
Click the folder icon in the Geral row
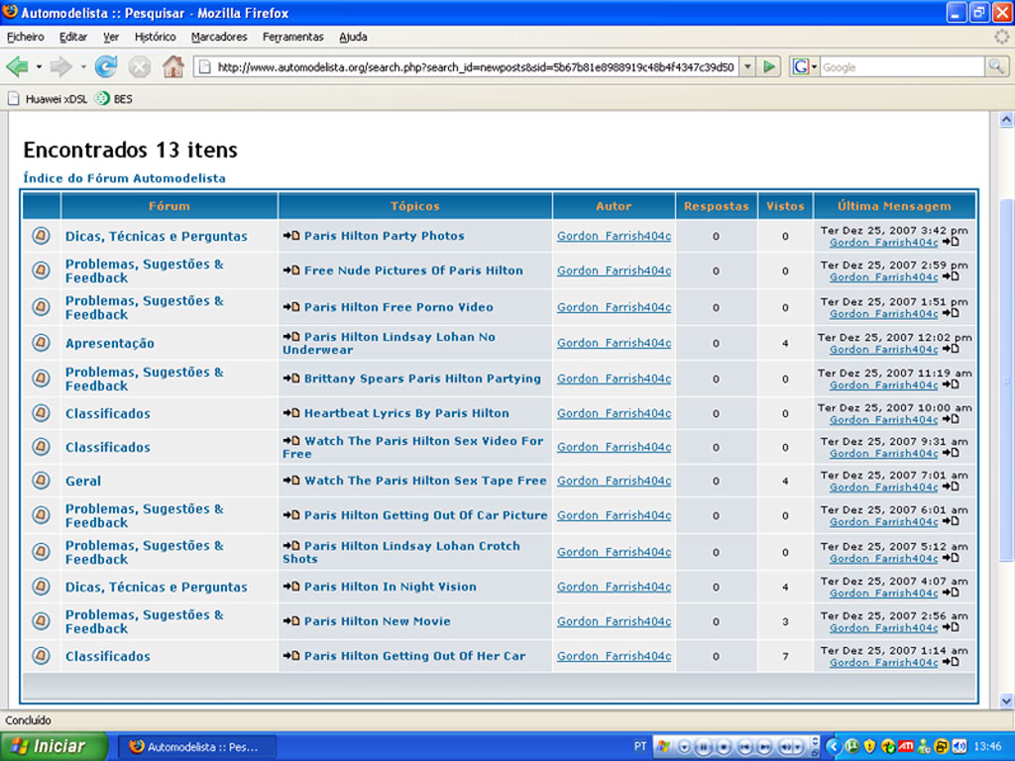tap(41, 481)
